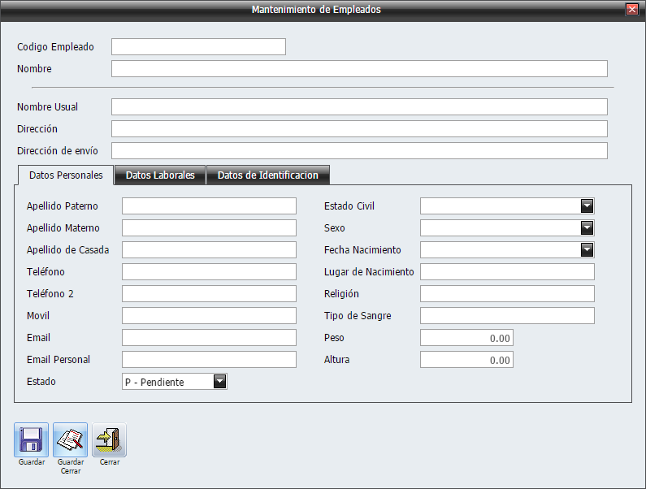Click the Codigo Empleado input field
Screen dimensions: 646x489
click(x=198, y=47)
